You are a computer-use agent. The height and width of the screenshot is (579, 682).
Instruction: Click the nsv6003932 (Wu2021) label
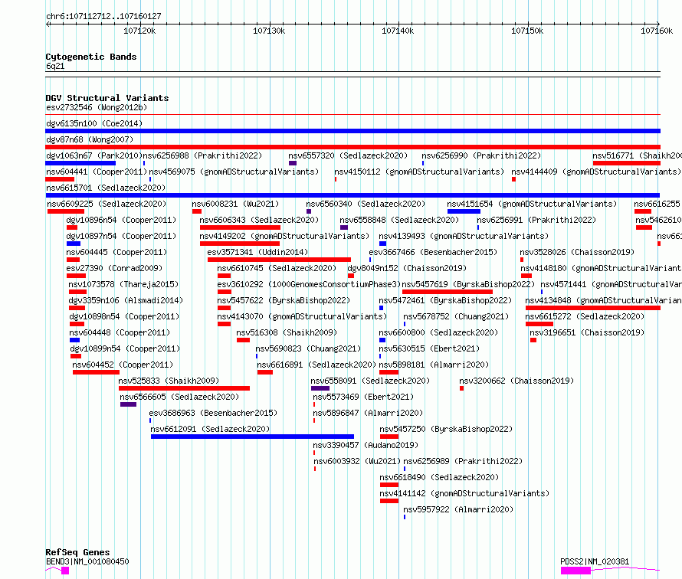click(x=357, y=461)
